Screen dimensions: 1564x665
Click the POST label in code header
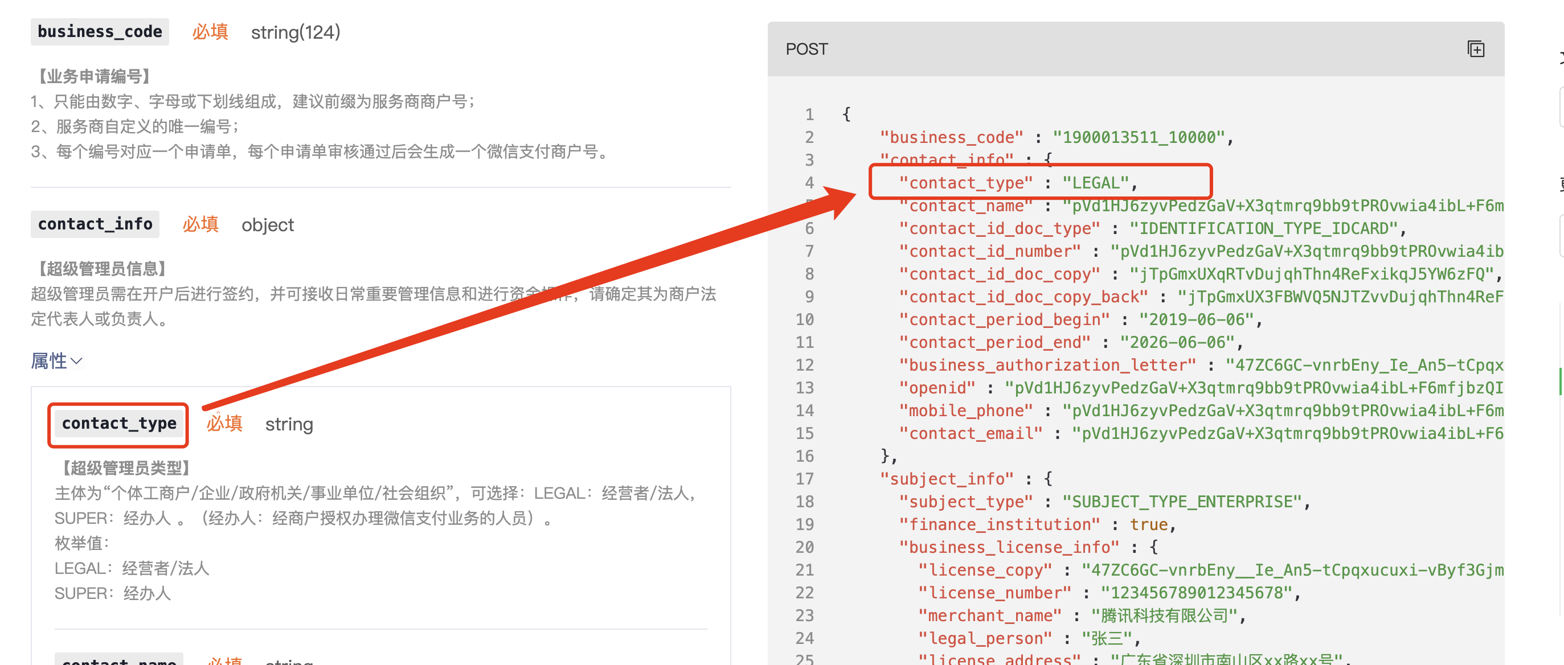click(x=806, y=49)
